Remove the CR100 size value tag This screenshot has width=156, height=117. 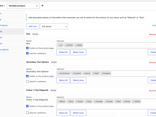[x=66, y=45]
